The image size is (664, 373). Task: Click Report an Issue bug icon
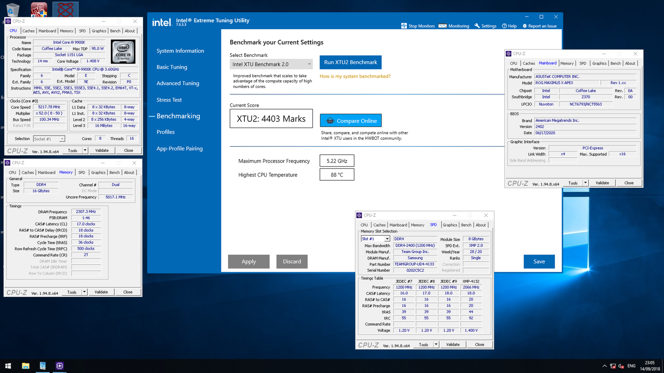click(525, 26)
